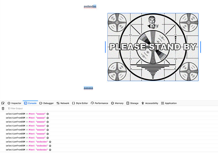Grab the blue handle right of the image
This screenshot has height=153, width=218.
coord(201,47)
